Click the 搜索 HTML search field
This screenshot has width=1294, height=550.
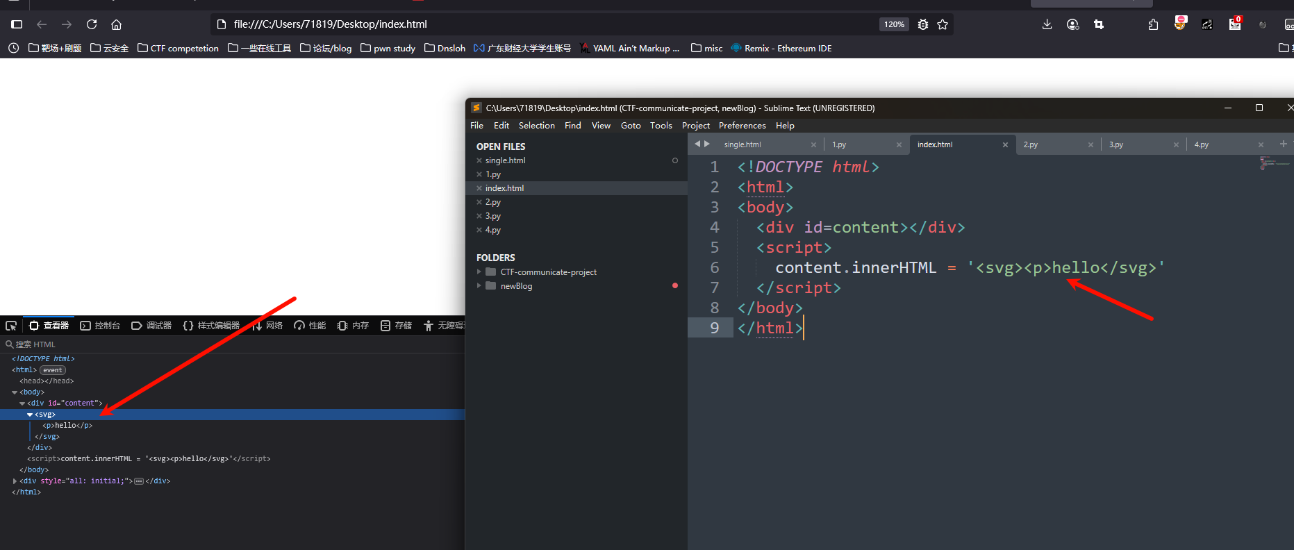(x=232, y=344)
